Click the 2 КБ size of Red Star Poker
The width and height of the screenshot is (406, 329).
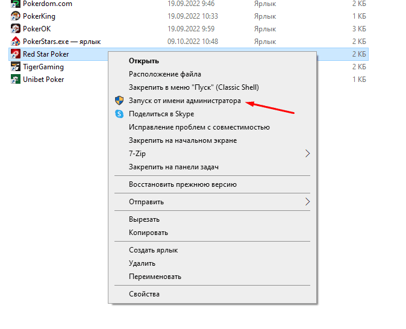[359, 54]
